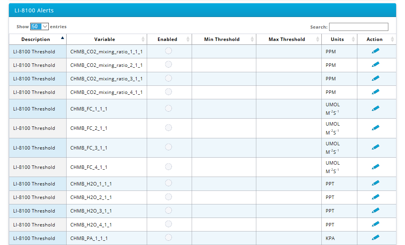Click the pencil icon for CHMB_H2O_1_1_1

(376, 183)
